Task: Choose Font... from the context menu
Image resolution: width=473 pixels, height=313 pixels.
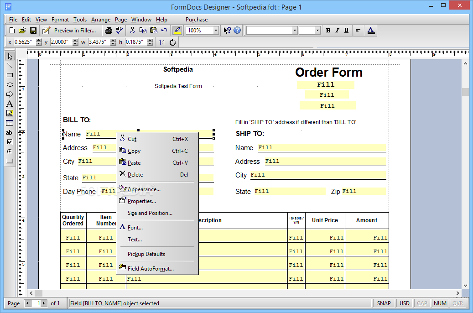Action: (x=157, y=228)
